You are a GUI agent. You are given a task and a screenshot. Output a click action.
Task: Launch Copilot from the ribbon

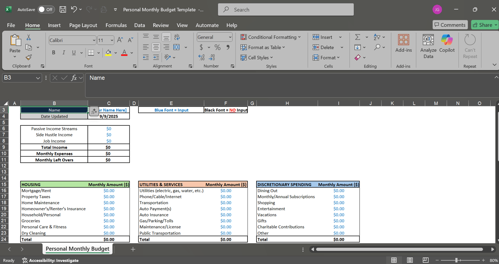pos(447,43)
